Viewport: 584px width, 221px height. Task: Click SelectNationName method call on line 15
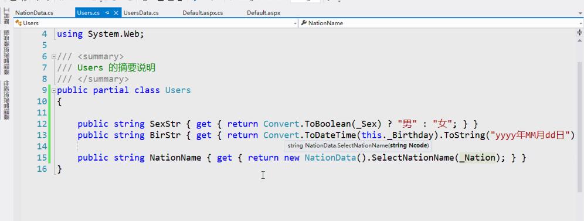click(x=413, y=158)
